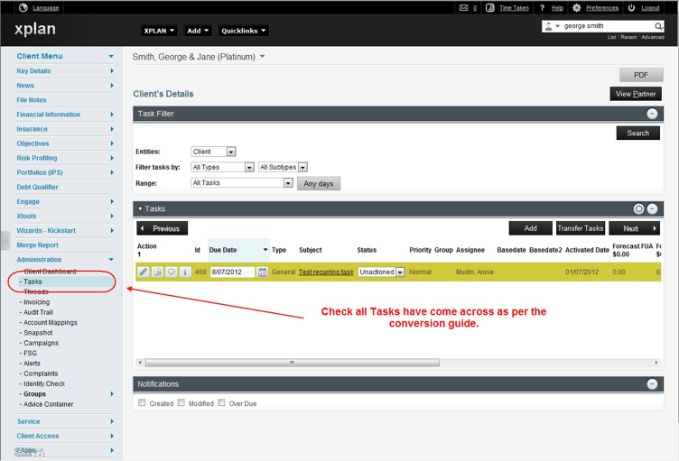Open the calendar picker next to due date
This screenshot has height=461, width=679.
(262, 272)
